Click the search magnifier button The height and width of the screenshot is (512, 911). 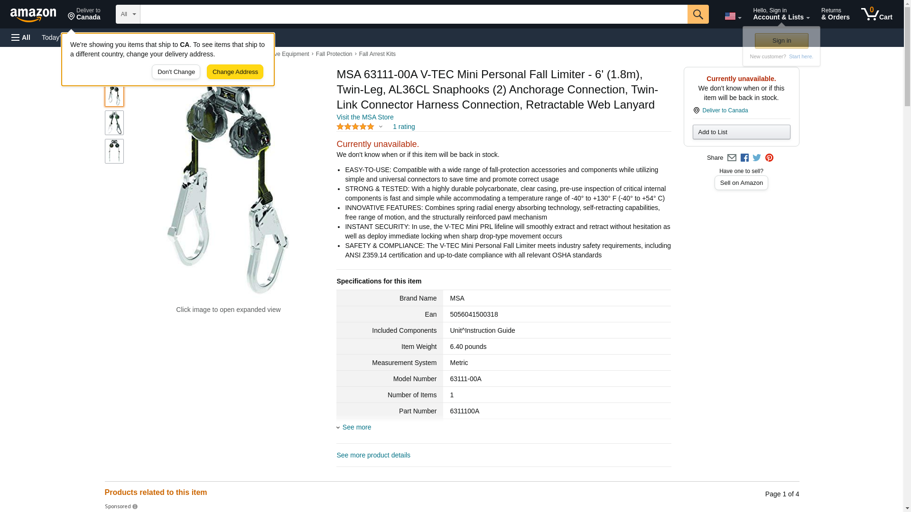click(x=697, y=14)
